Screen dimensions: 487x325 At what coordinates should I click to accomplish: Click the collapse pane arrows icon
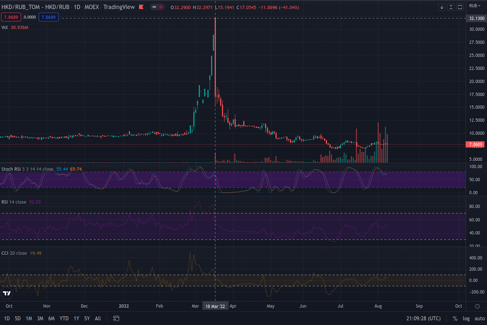click(451, 7)
